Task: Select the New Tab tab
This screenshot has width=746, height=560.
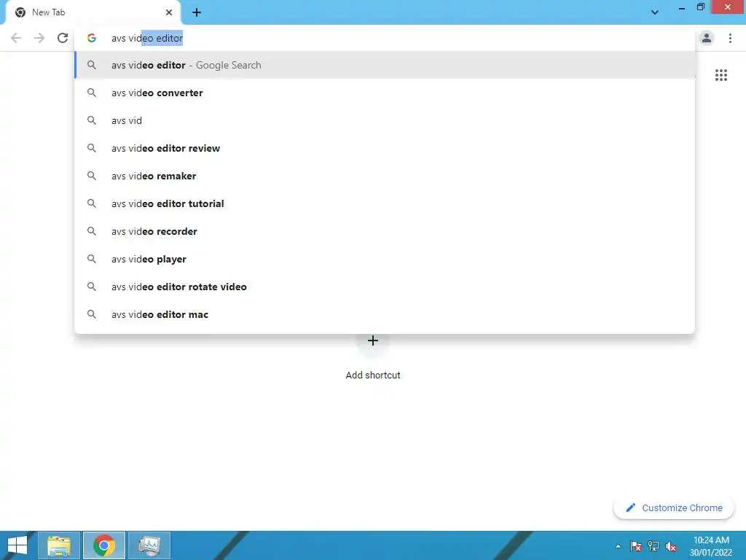Action: 93,12
